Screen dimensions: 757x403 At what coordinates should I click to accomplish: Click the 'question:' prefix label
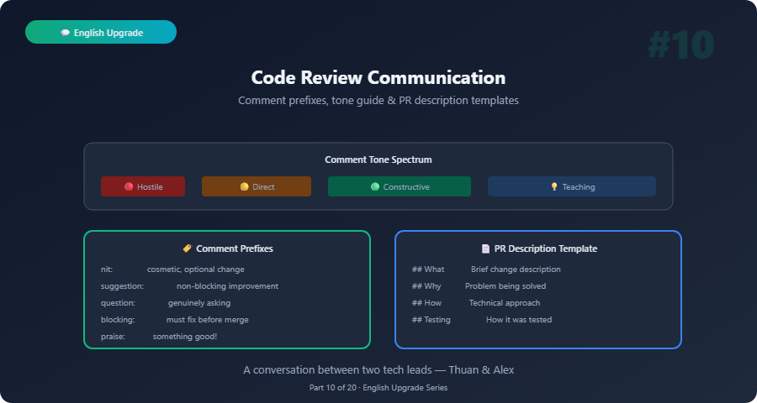click(x=118, y=303)
